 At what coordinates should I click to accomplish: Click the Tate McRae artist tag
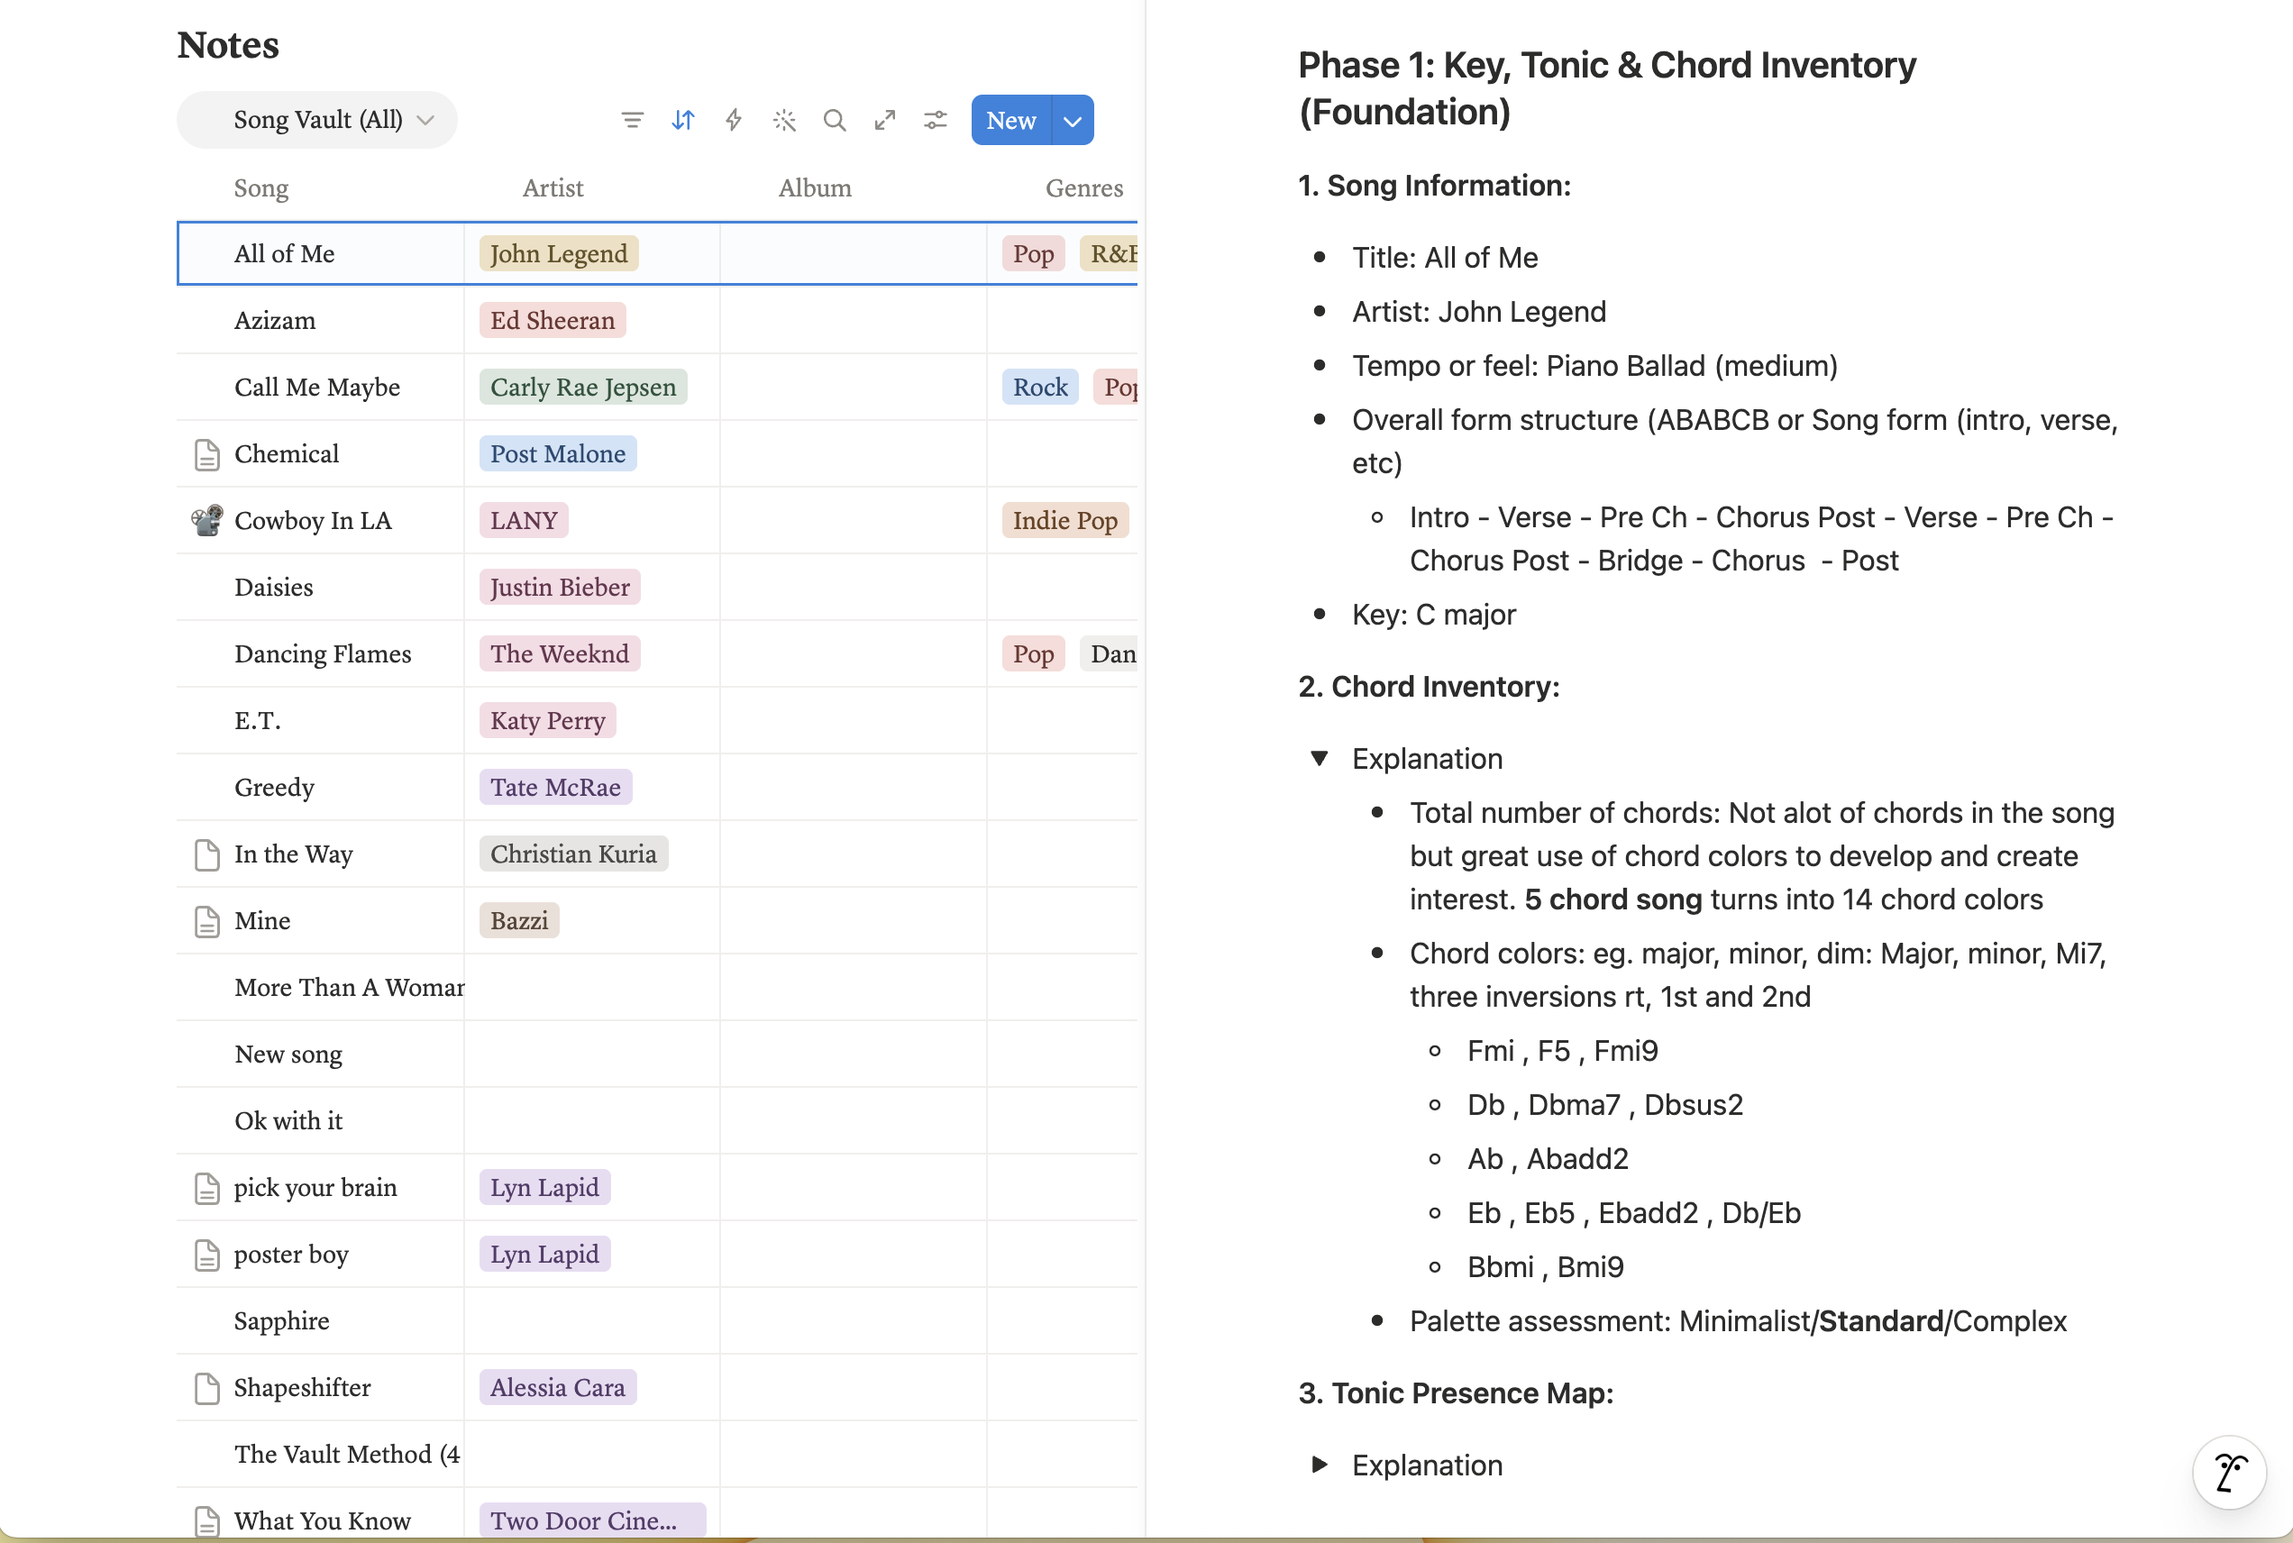pos(555,787)
